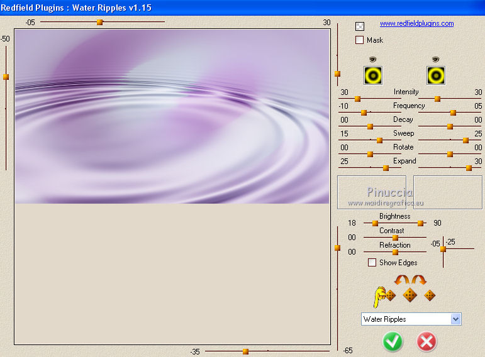485x357 pixels.
Task: Click the right Frequency slider handle
Action: click(454, 113)
